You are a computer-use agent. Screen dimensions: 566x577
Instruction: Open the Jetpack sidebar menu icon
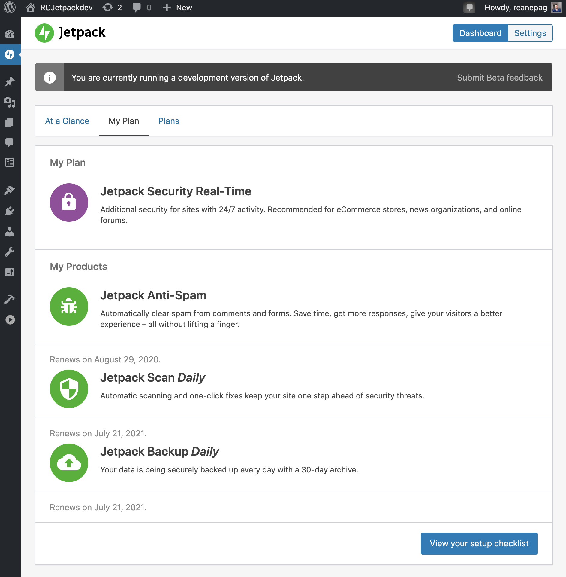pyautogui.click(x=10, y=54)
